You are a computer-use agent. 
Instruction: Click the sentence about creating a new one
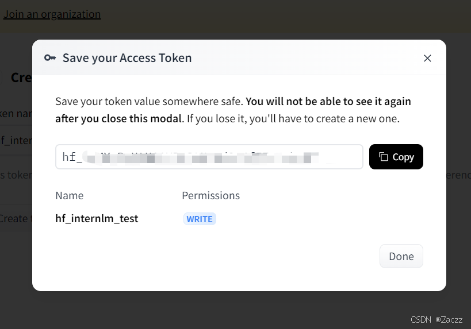(293, 119)
